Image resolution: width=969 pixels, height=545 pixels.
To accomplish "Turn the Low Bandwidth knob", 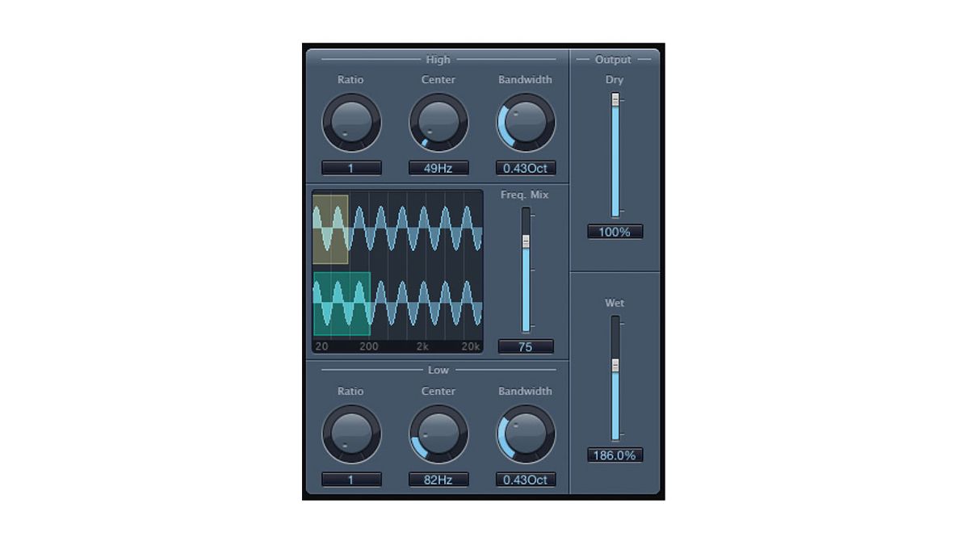I will pos(526,434).
